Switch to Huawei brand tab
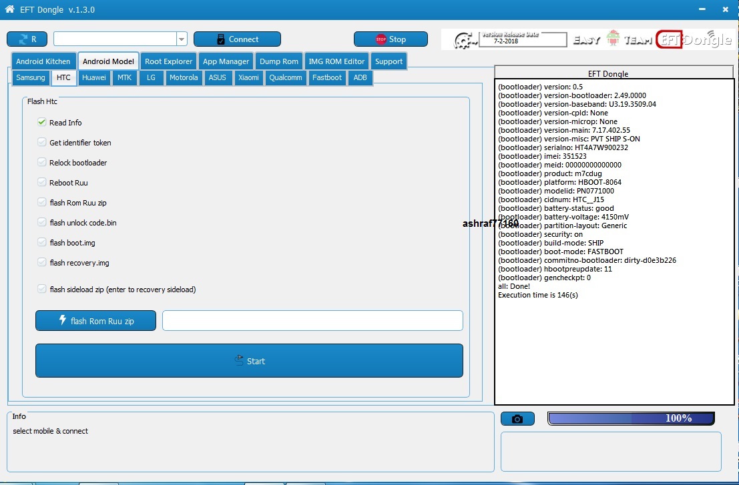This screenshot has width=739, height=485. [93, 77]
